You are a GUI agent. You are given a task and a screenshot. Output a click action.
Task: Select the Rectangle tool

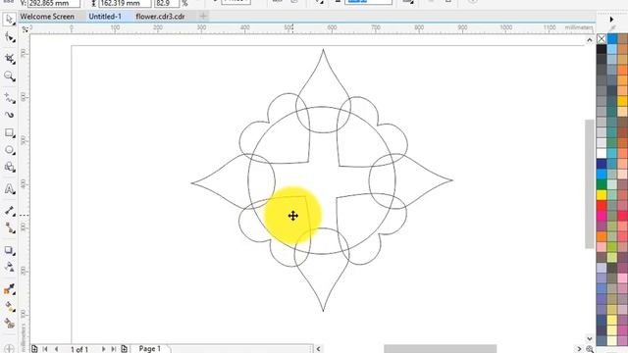[x=9, y=132]
